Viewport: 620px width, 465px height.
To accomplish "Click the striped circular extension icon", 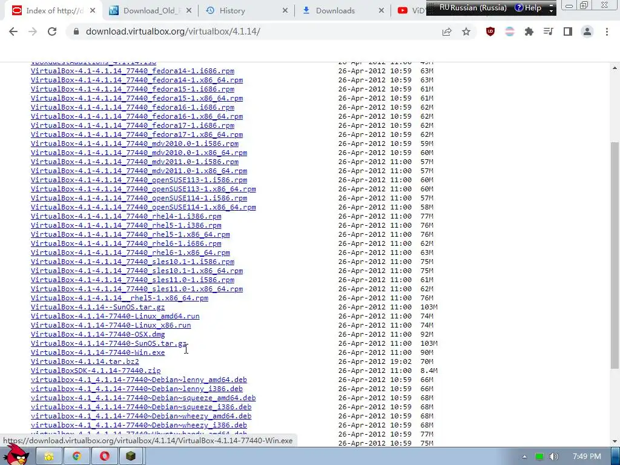I will click(x=510, y=31).
